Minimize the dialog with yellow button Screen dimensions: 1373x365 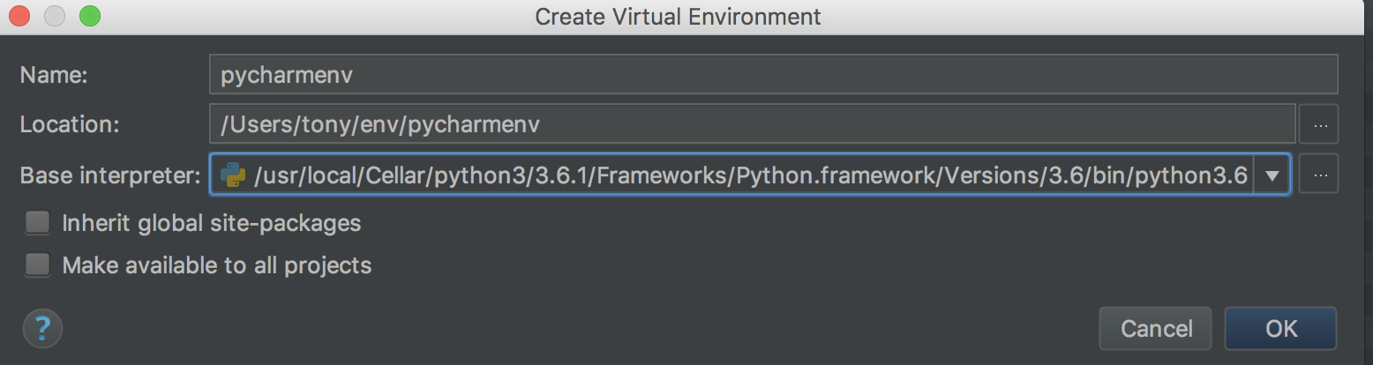(x=55, y=16)
